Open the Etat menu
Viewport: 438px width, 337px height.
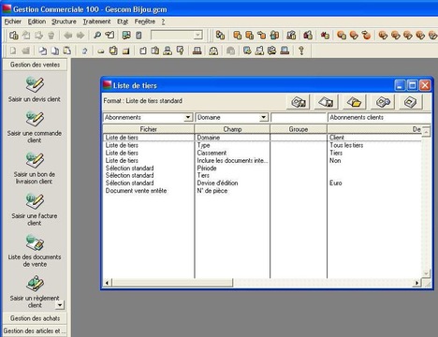(123, 22)
